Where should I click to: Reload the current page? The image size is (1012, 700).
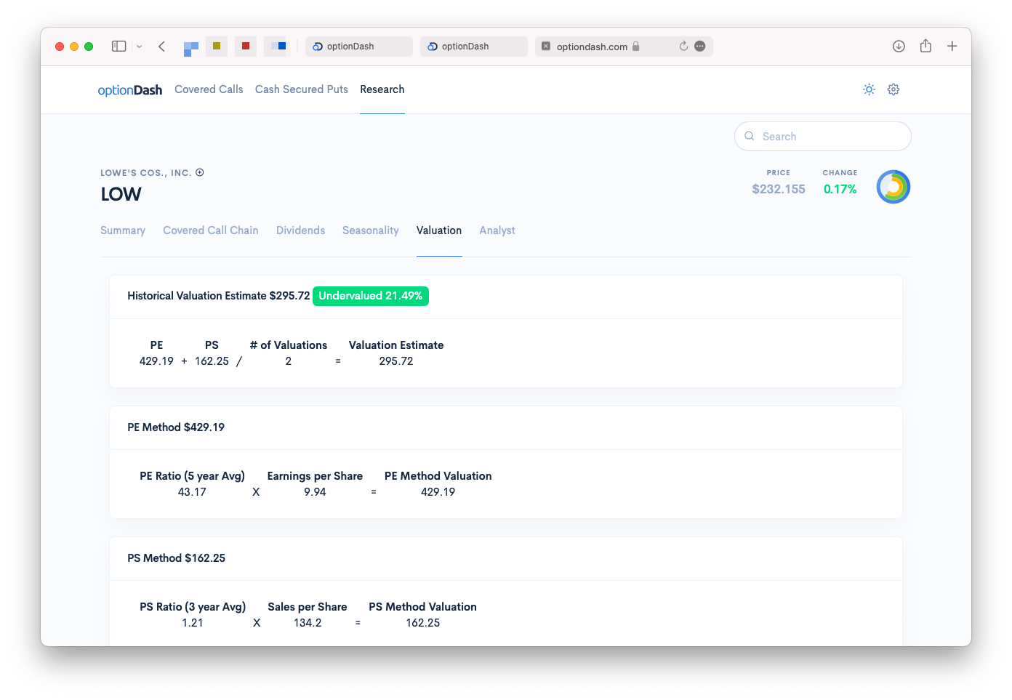coord(683,47)
